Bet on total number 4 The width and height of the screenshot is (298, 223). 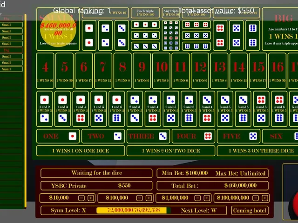point(45,71)
